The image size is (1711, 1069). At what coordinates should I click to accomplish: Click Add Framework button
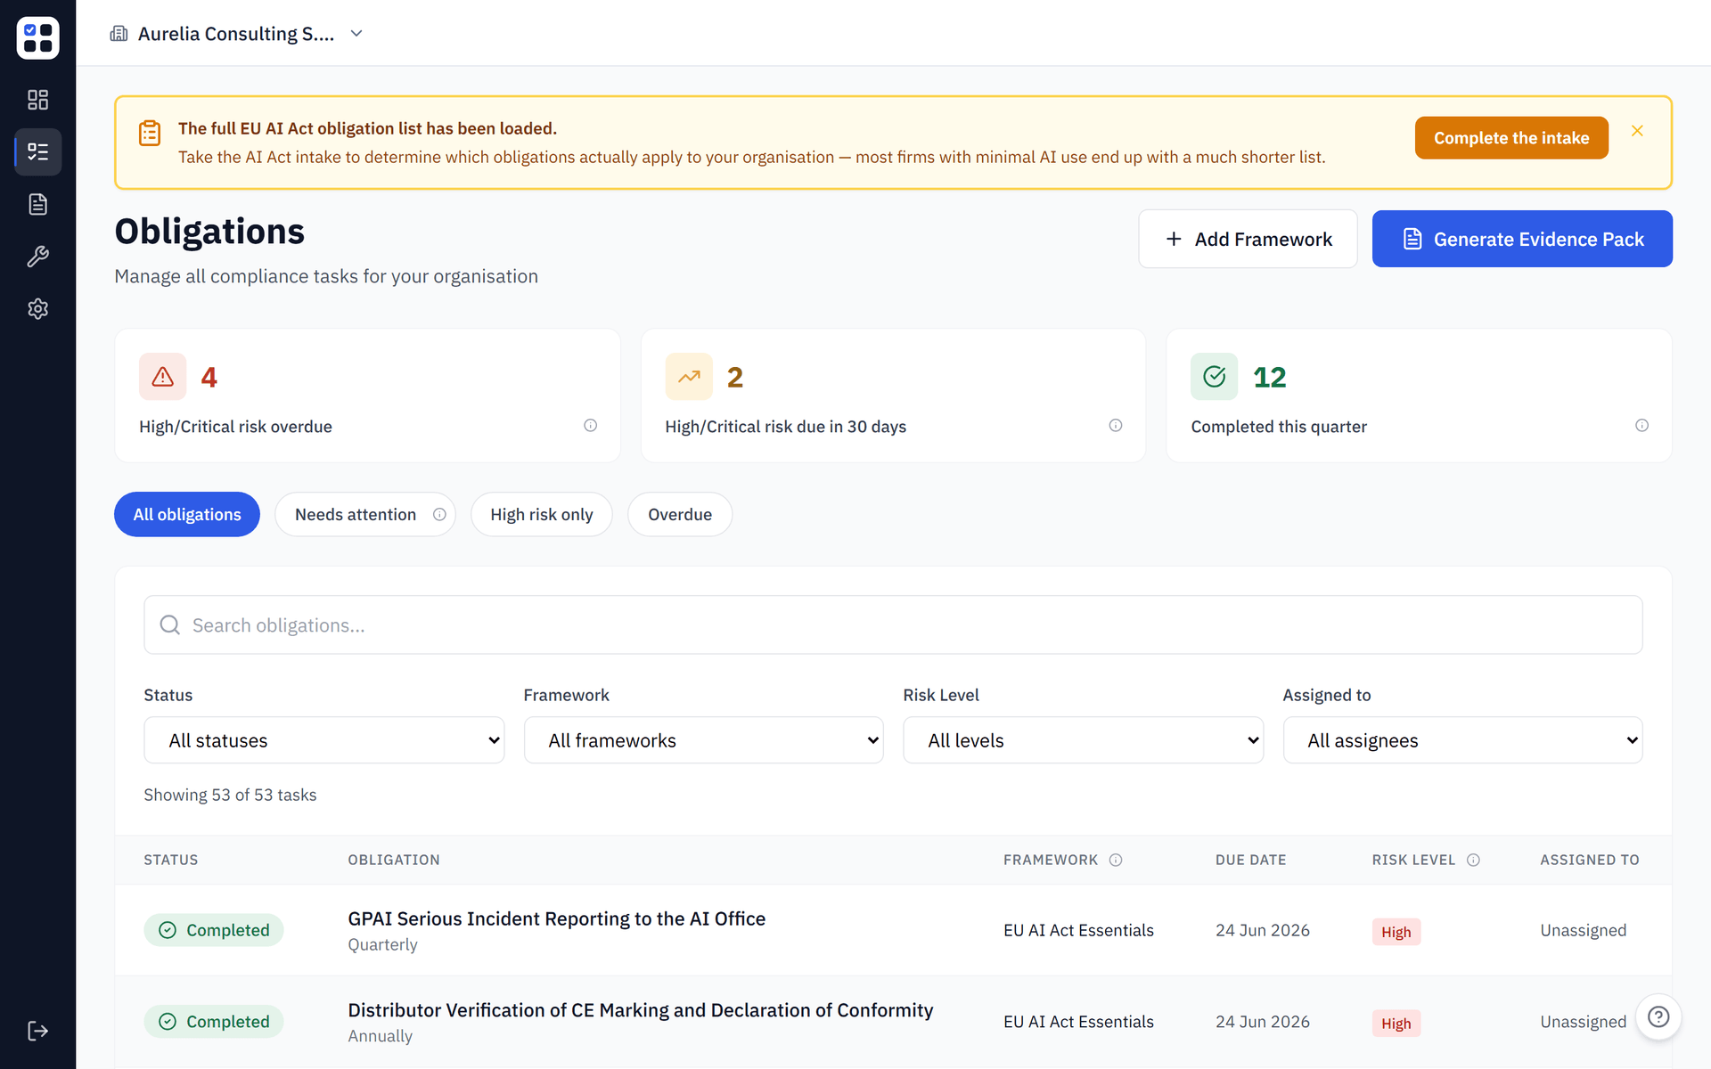[x=1248, y=239]
